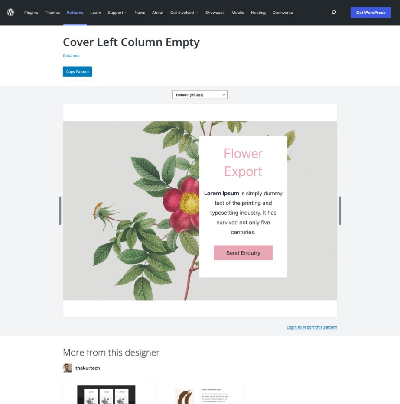Click the WordPress logo icon
400x404 pixels.
10,13
